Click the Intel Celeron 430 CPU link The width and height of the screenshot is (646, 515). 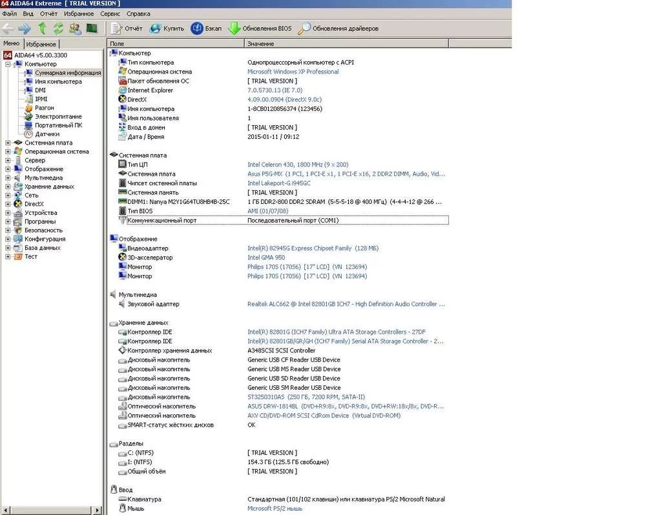point(298,165)
